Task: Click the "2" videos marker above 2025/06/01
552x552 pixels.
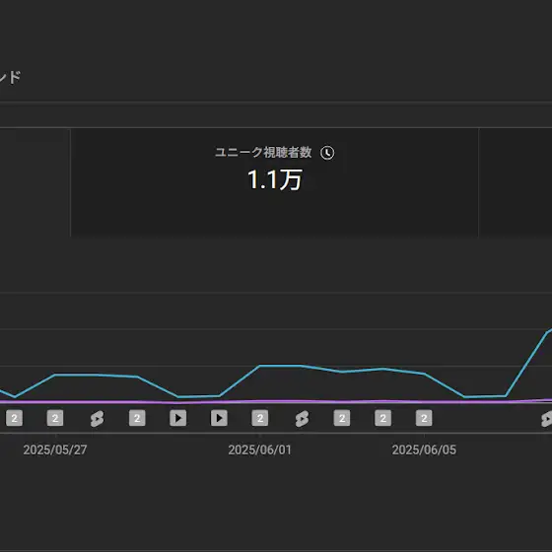Action: click(260, 418)
